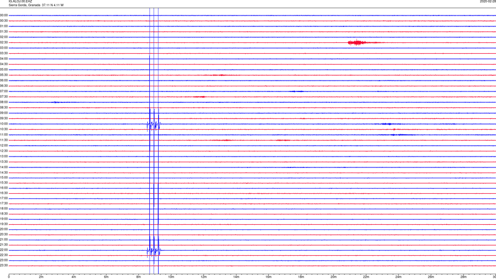Image resolution: width=496 pixels, height=279 pixels.
Task: Select the 09:30 trace time label
Action: 4,118
